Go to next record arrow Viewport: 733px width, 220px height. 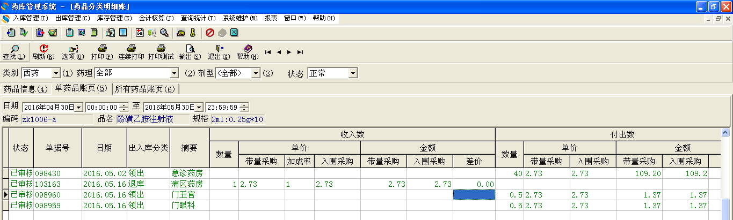point(289,52)
